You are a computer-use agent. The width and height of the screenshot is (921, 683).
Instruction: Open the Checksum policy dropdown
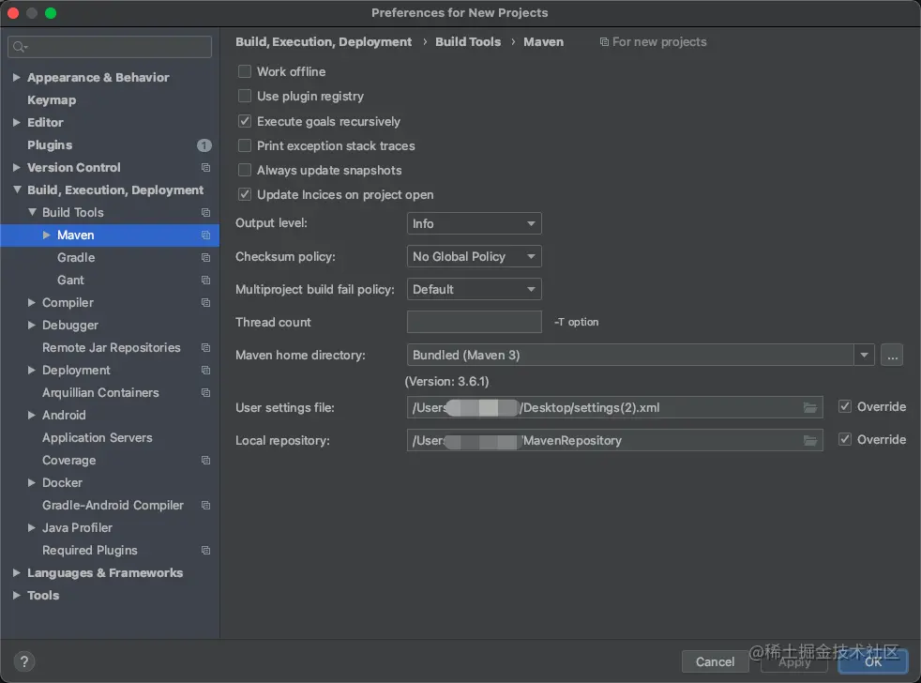coord(474,256)
